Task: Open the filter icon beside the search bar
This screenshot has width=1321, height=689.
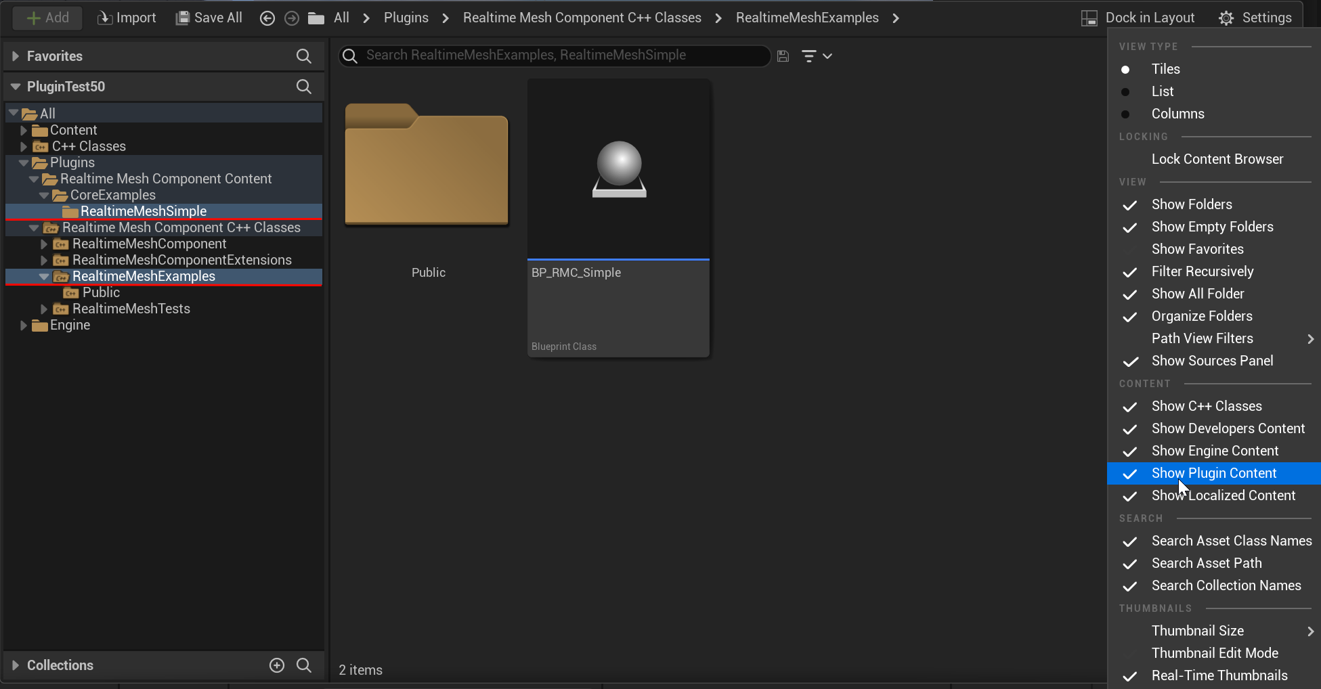Action: pyautogui.click(x=810, y=55)
